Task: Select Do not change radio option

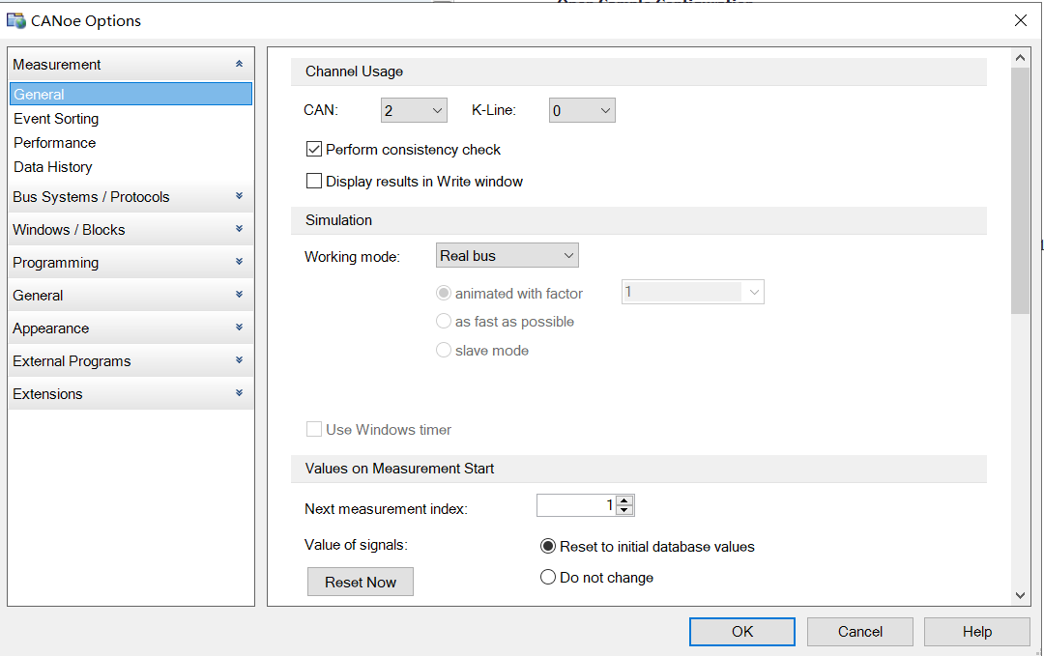Action: click(x=548, y=578)
